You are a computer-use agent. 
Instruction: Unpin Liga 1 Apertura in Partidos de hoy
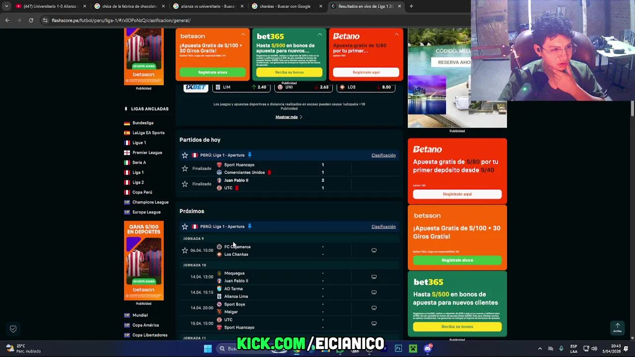tap(250, 155)
